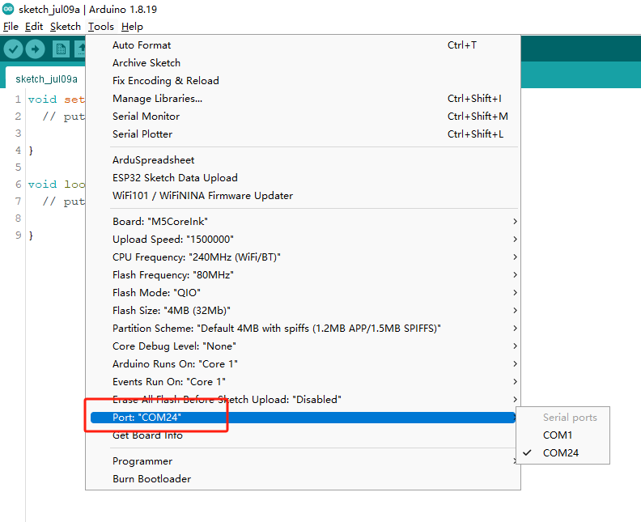Launch ESP32 Sketch Data Upload
The image size is (641, 522).
point(175,178)
